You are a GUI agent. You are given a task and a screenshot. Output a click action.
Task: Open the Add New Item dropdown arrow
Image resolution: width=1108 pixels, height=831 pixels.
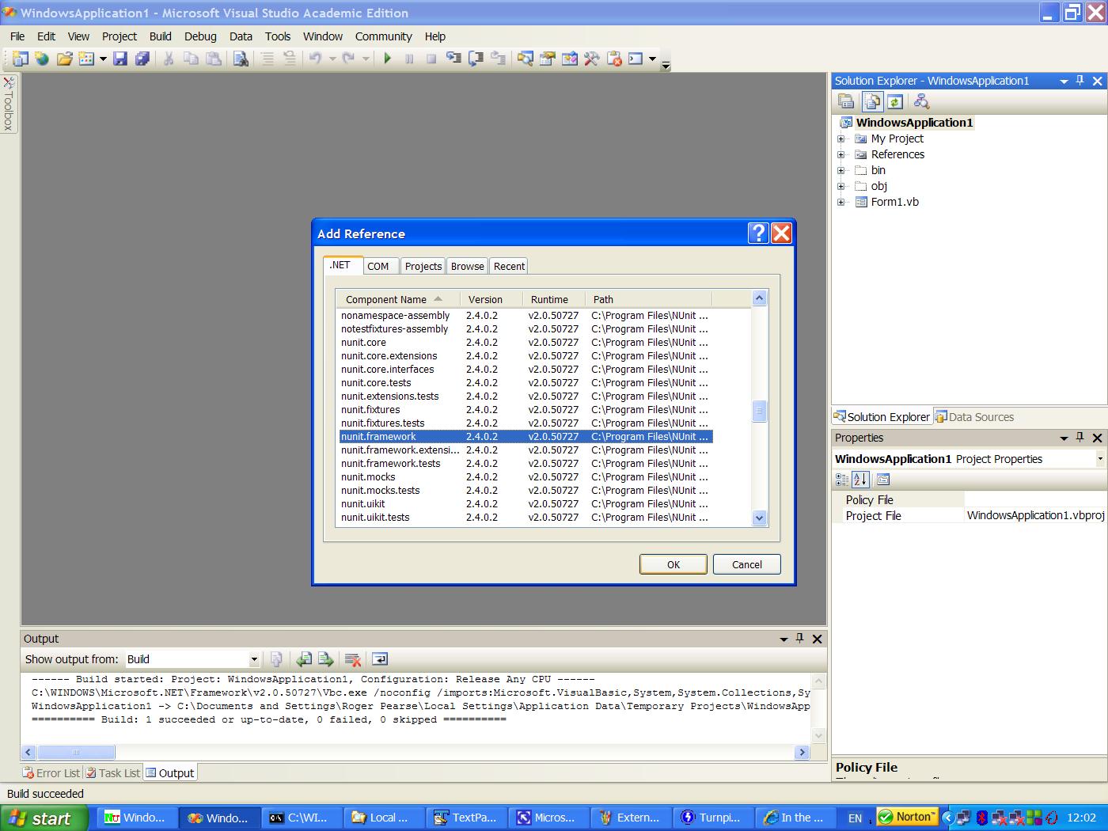click(x=103, y=59)
